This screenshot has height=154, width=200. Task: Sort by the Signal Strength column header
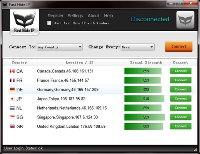146,62
